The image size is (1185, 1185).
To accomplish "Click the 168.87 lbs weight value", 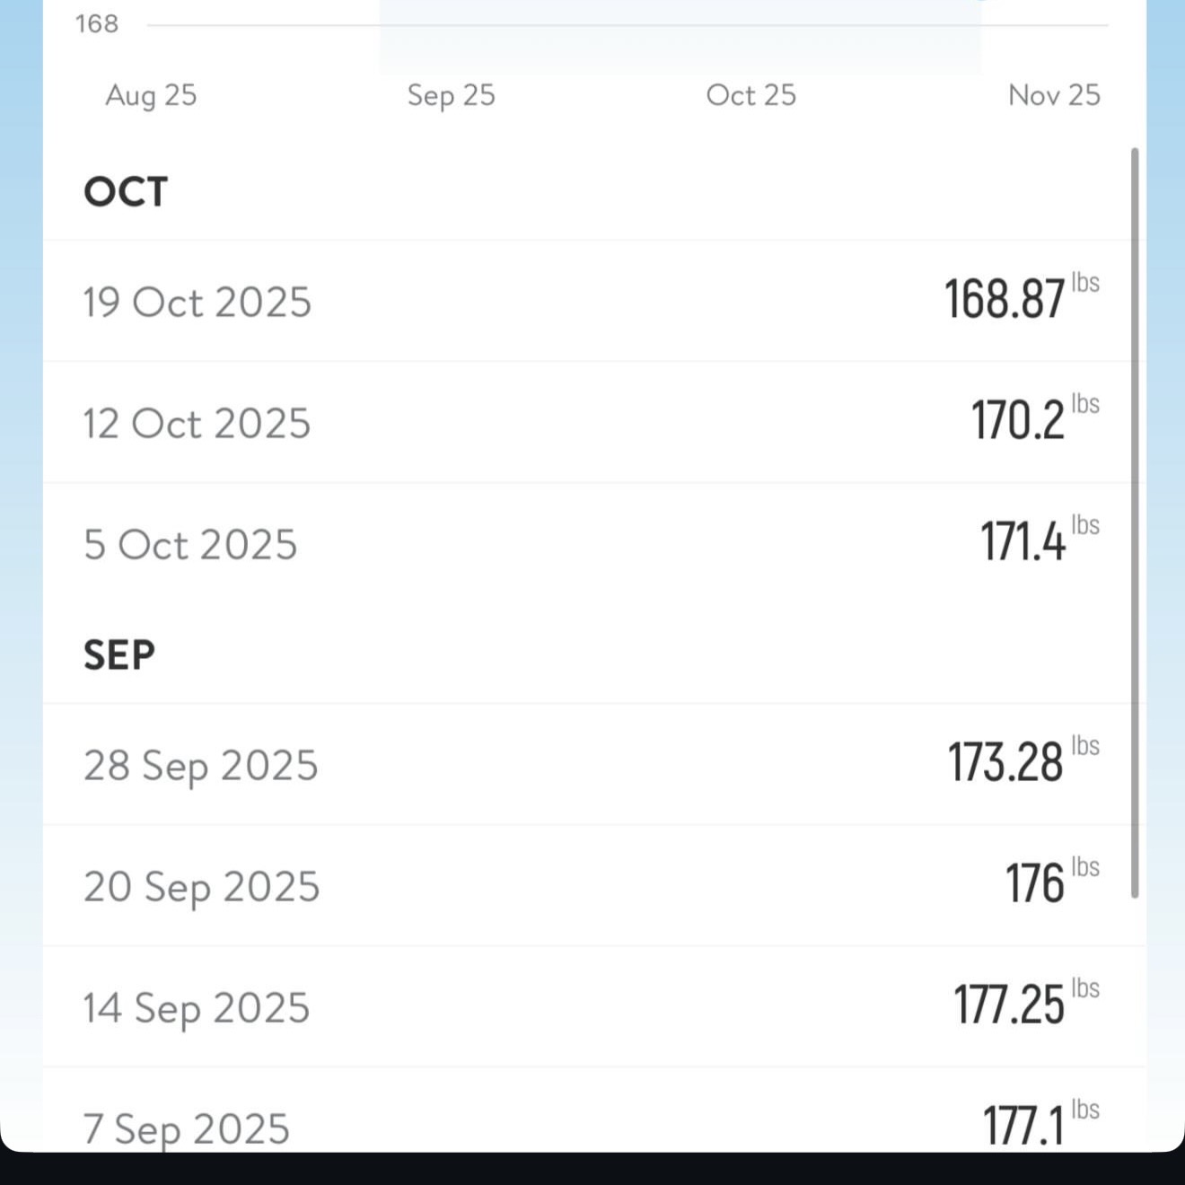I will (1005, 300).
